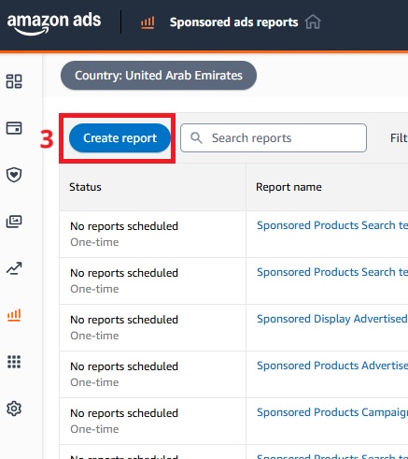
Task: Click the Sponsored ads reports title
Action: [234, 22]
